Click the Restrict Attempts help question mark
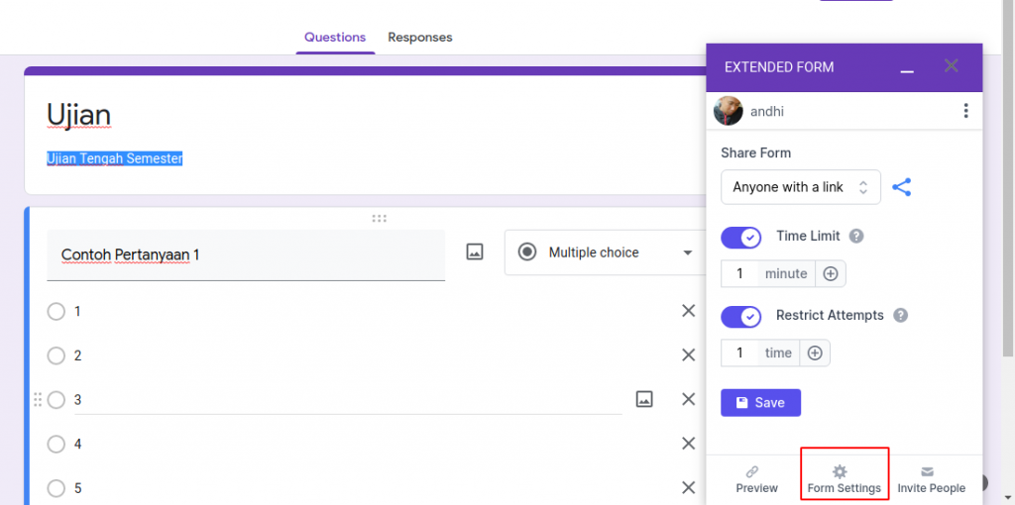The image size is (1015, 505). (x=900, y=316)
